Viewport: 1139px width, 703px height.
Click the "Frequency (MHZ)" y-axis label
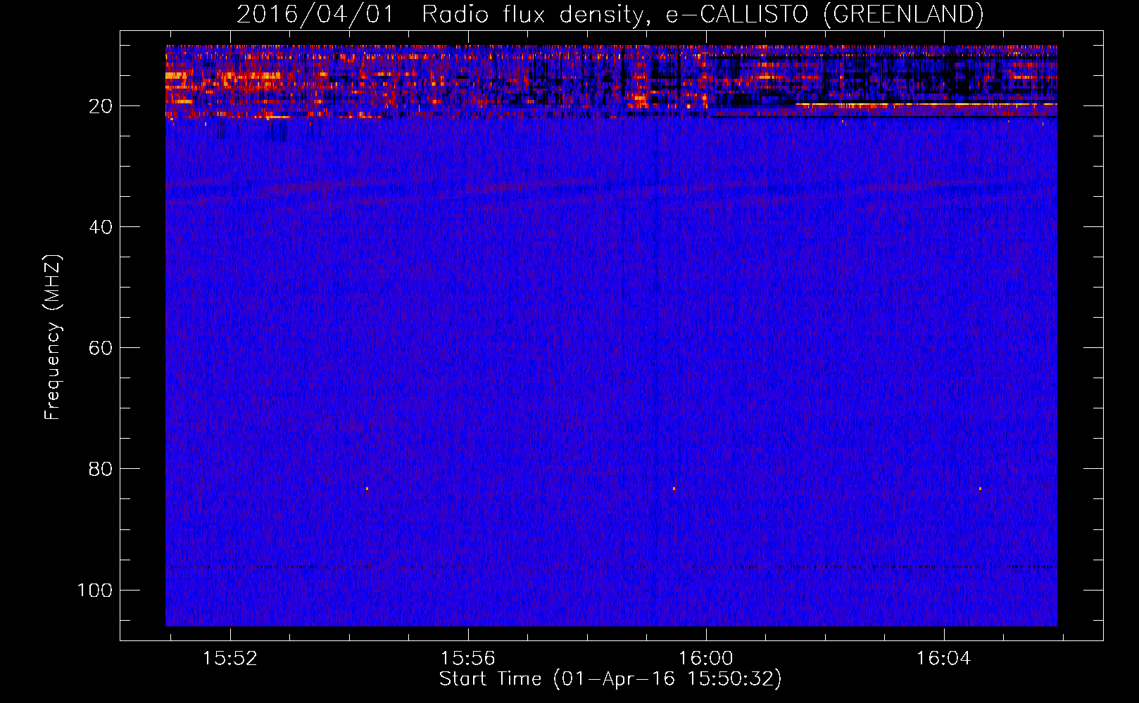53,337
